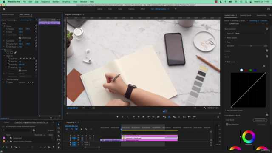Select the Razor tool in tools panel
The image size is (272, 153).
(x=59, y=136)
